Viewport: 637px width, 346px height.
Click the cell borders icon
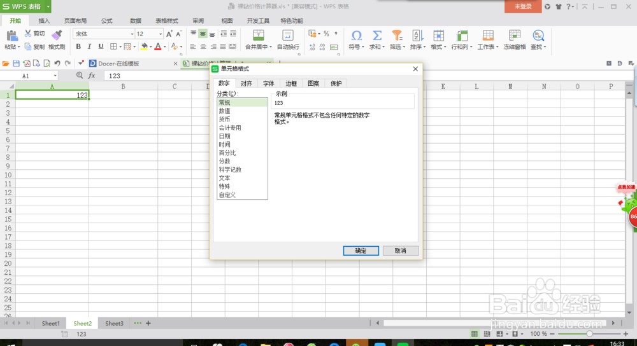[113, 46]
